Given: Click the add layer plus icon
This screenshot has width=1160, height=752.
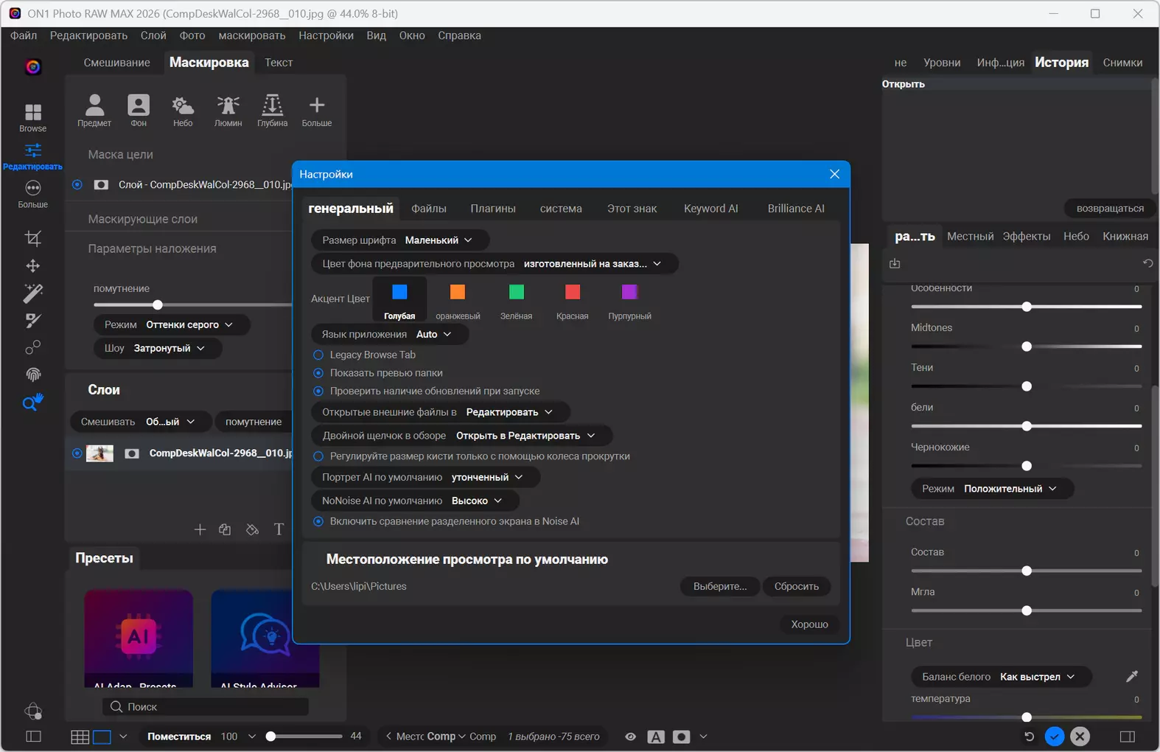Looking at the screenshot, I should [x=200, y=529].
